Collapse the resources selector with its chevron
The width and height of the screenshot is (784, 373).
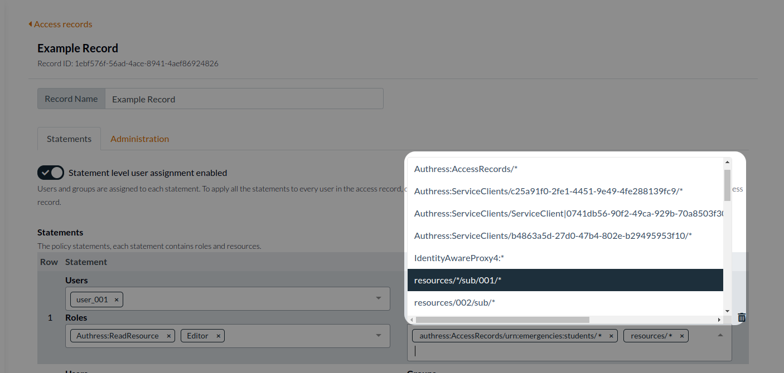tap(720, 335)
